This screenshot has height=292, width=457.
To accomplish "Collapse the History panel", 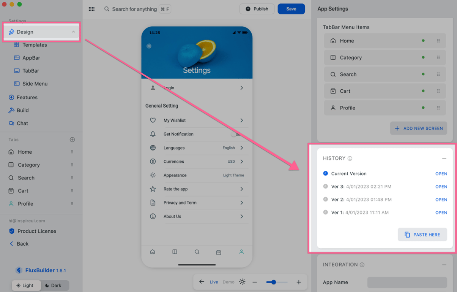I will click(x=444, y=158).
